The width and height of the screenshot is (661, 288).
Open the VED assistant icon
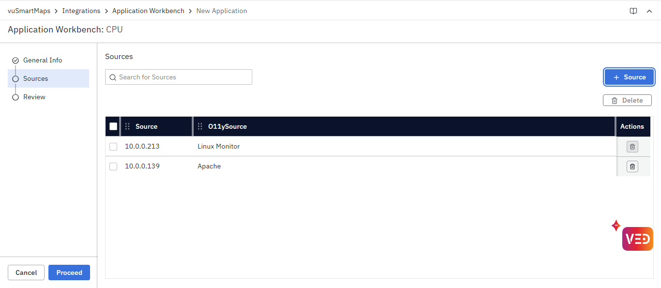point(637,239)
